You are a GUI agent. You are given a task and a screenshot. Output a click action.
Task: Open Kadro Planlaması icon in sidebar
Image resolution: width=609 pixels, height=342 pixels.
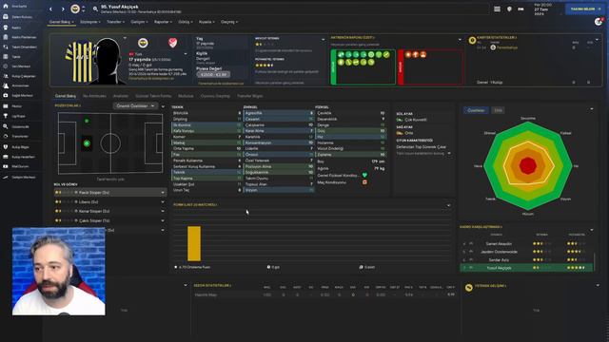point(6,37)
